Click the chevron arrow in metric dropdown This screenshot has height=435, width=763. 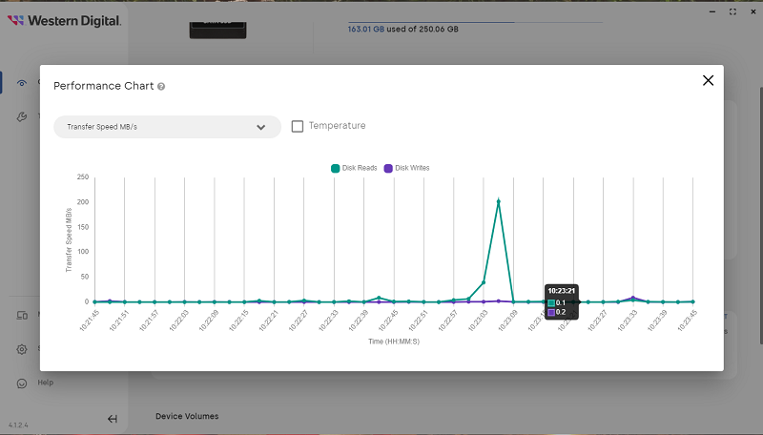tap(260, 128)
